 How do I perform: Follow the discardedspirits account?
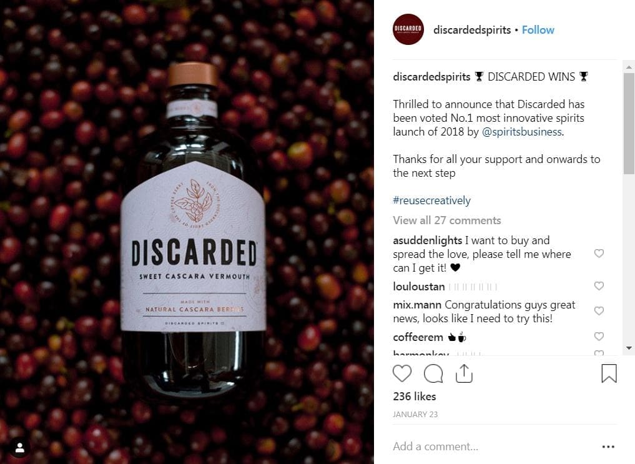(x=538, y=30)
